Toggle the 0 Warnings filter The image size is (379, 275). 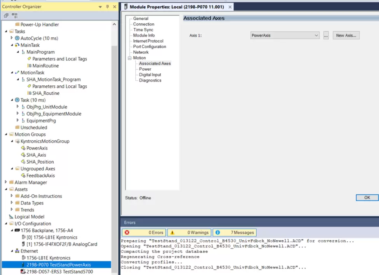189,233
